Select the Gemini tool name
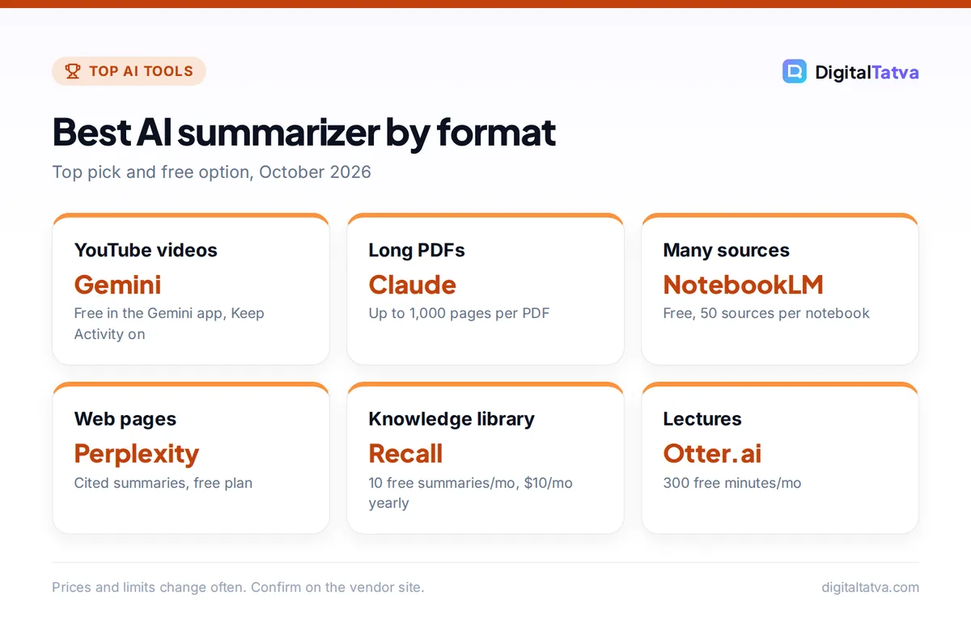 (x=117, y=285)
